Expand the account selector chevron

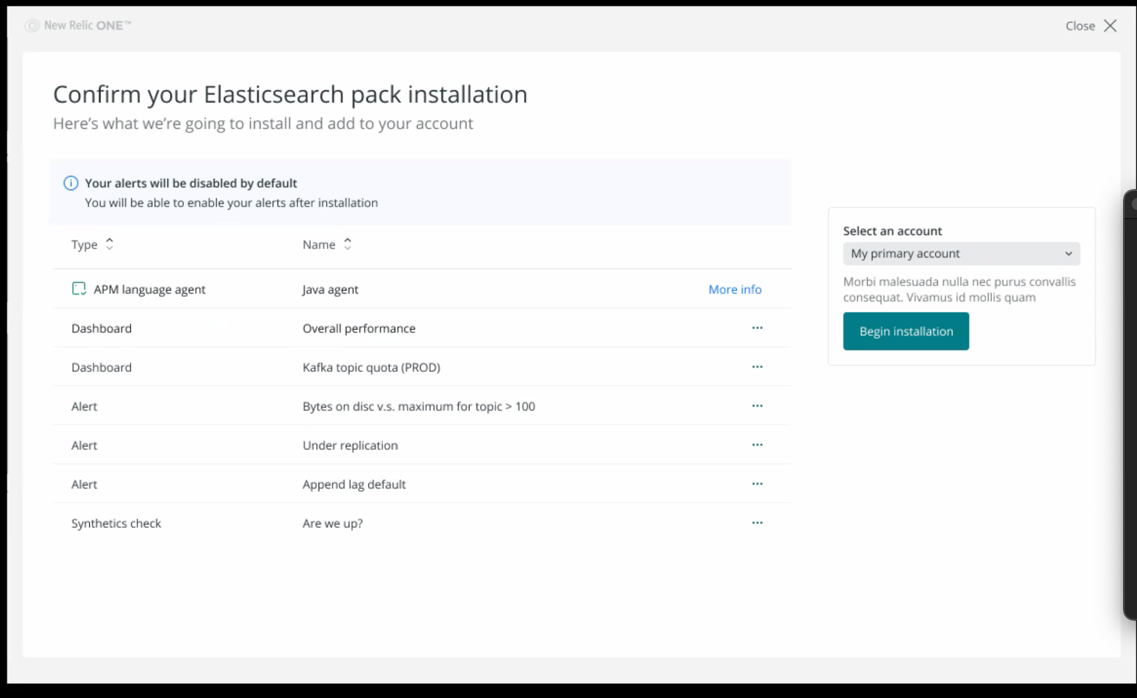click(x=1069, y=254)
